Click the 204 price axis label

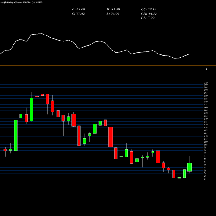(206, 87)
